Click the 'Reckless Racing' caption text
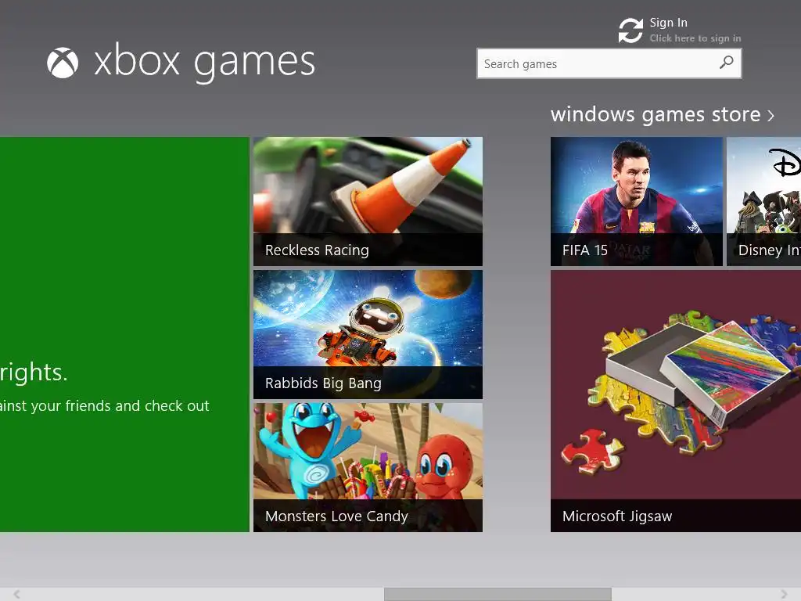 [317, 250]
